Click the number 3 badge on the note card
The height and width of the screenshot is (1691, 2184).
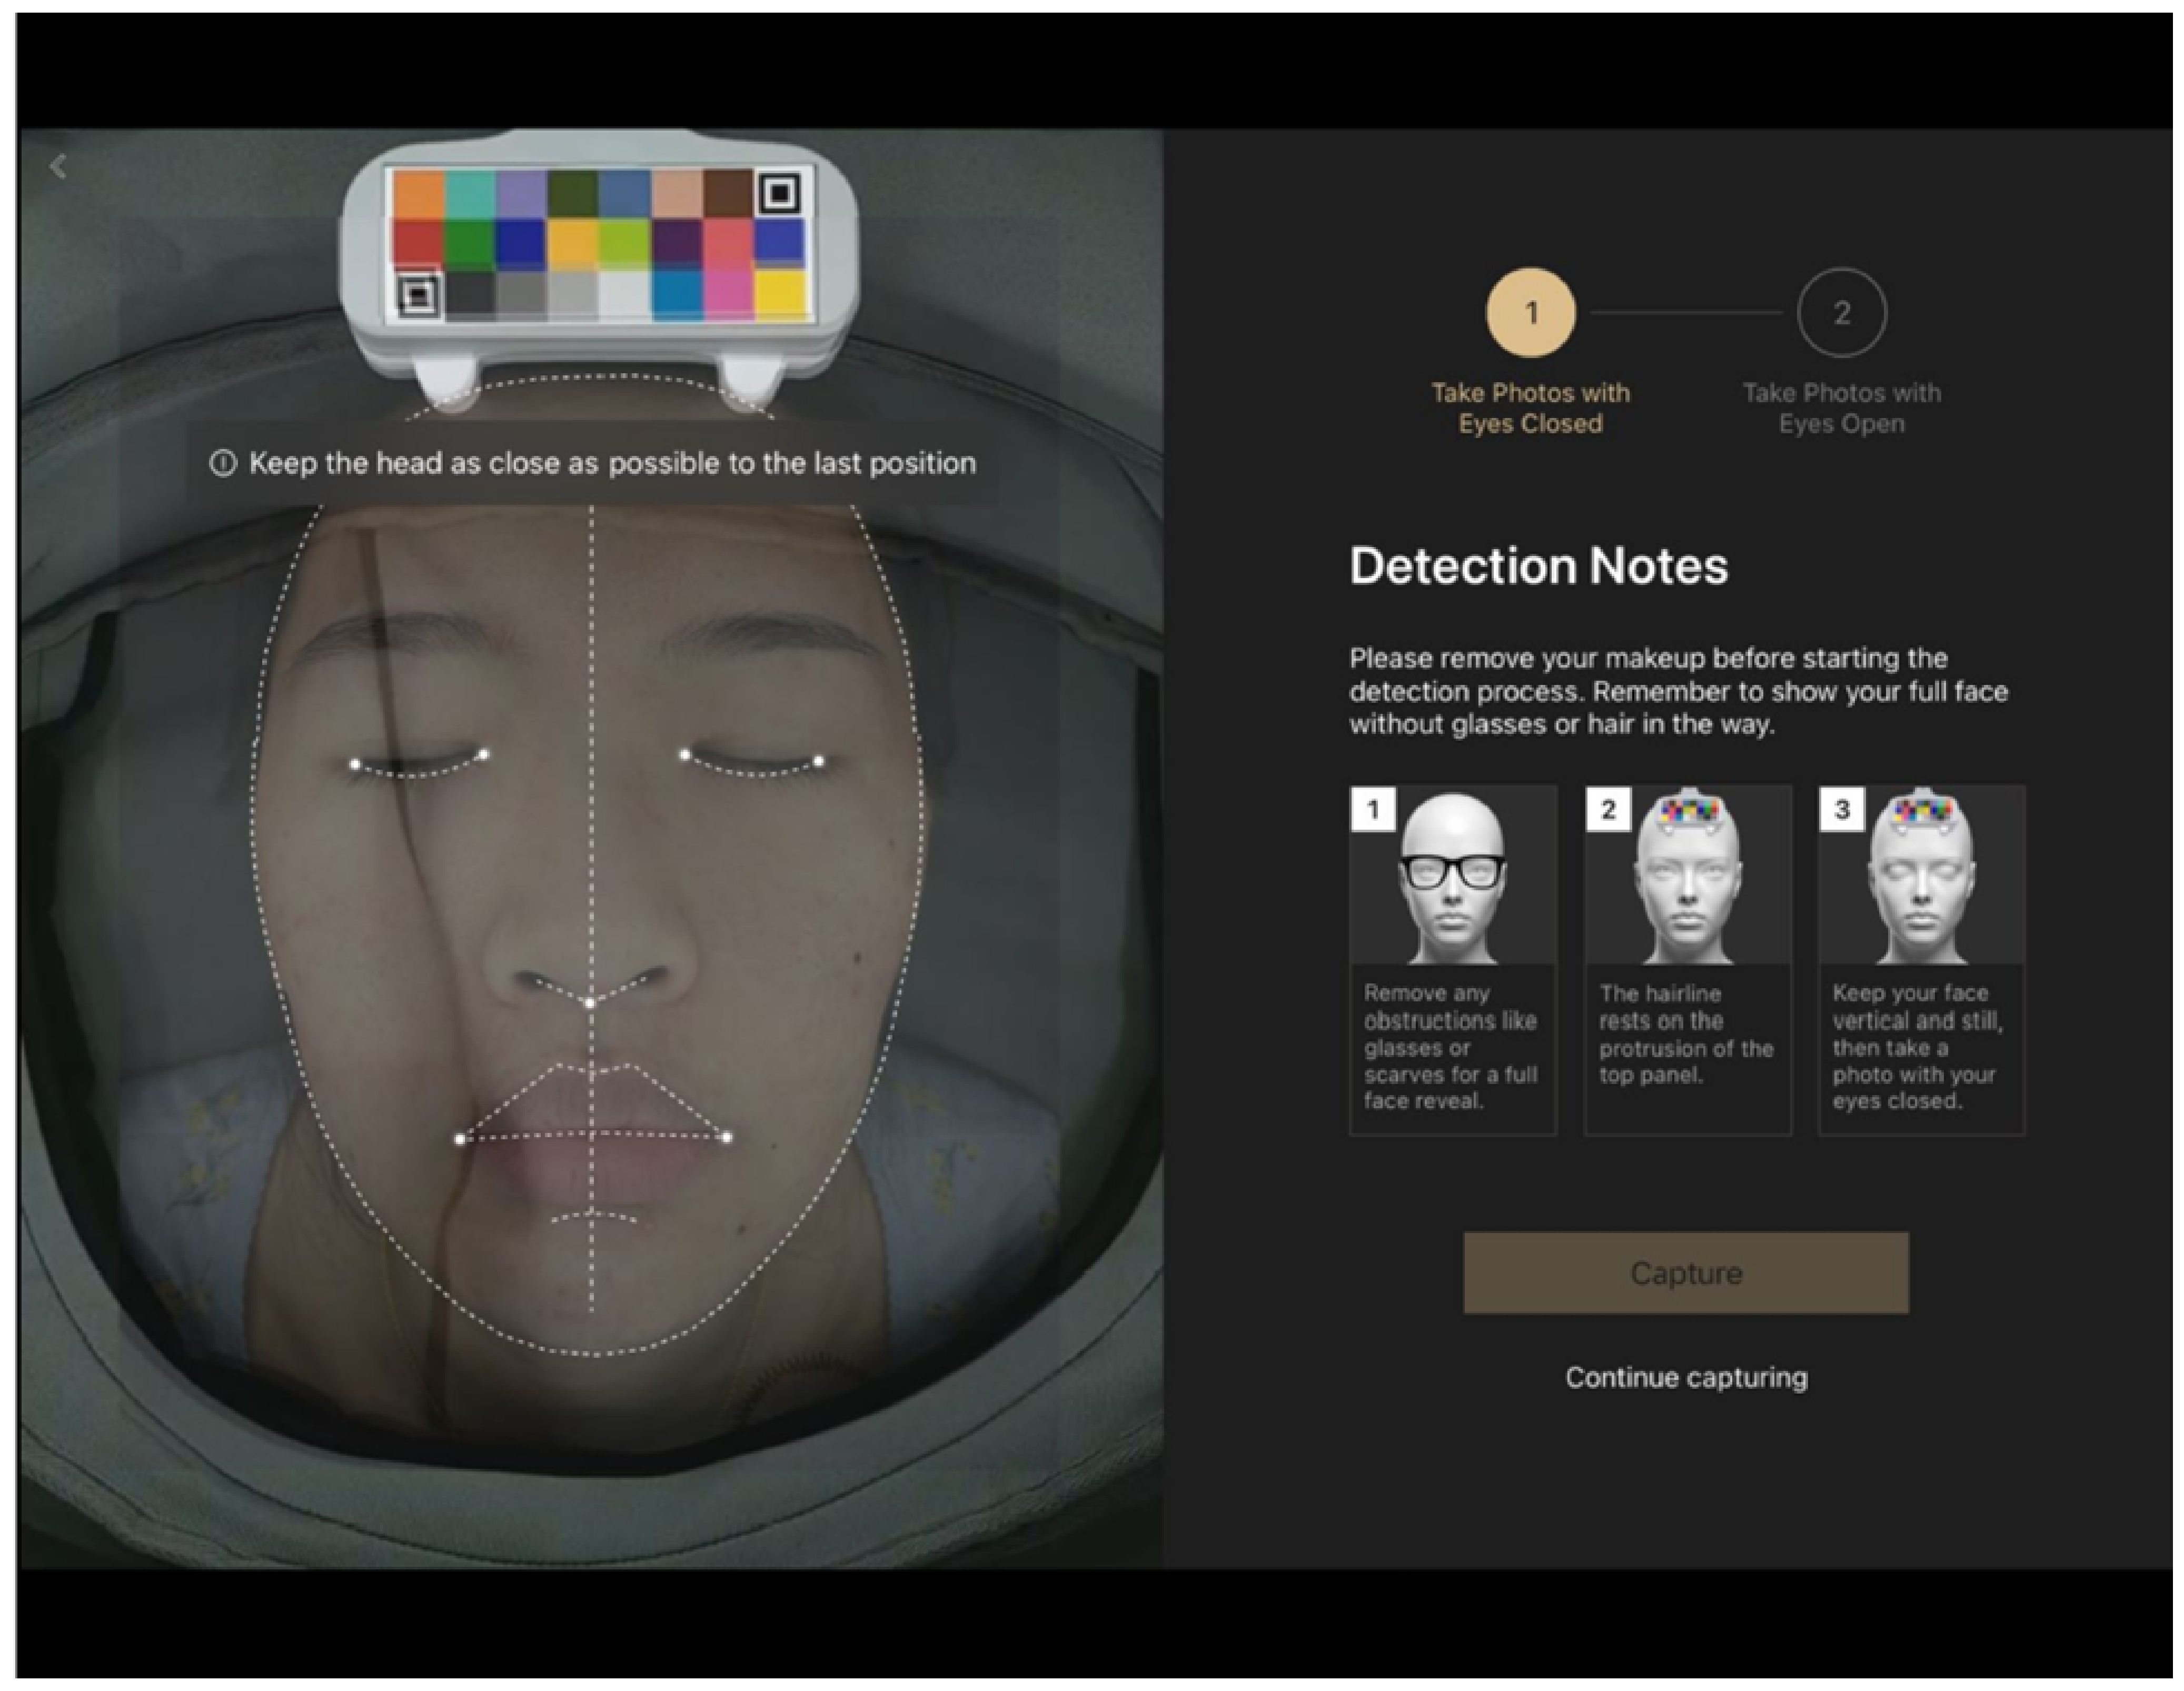pos(1842,809)
